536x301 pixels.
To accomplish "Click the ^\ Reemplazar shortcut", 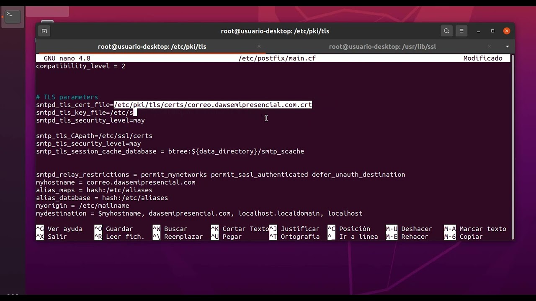I will coord(178,237).
